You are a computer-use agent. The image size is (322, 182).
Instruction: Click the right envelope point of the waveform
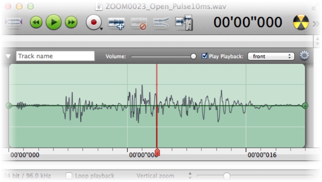pos(305,106)
